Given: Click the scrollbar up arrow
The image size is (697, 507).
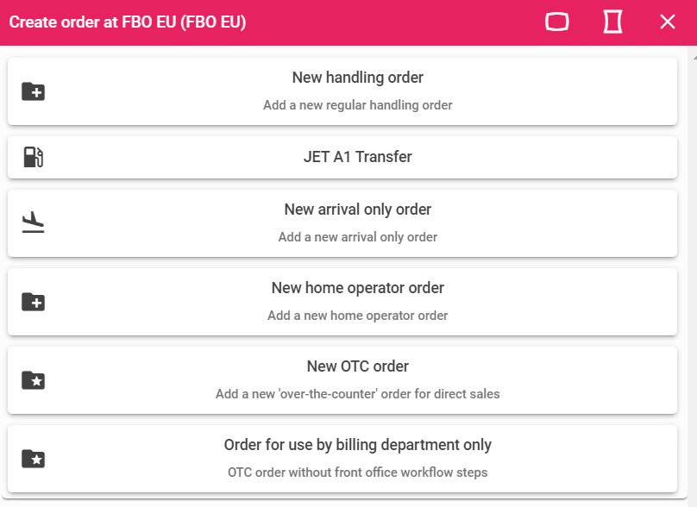Looking at the screenshot, I should tap(694, 57).
